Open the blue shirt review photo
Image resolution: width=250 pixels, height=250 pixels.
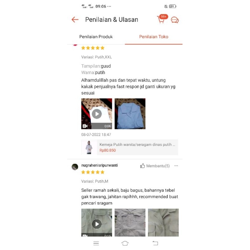130,114
